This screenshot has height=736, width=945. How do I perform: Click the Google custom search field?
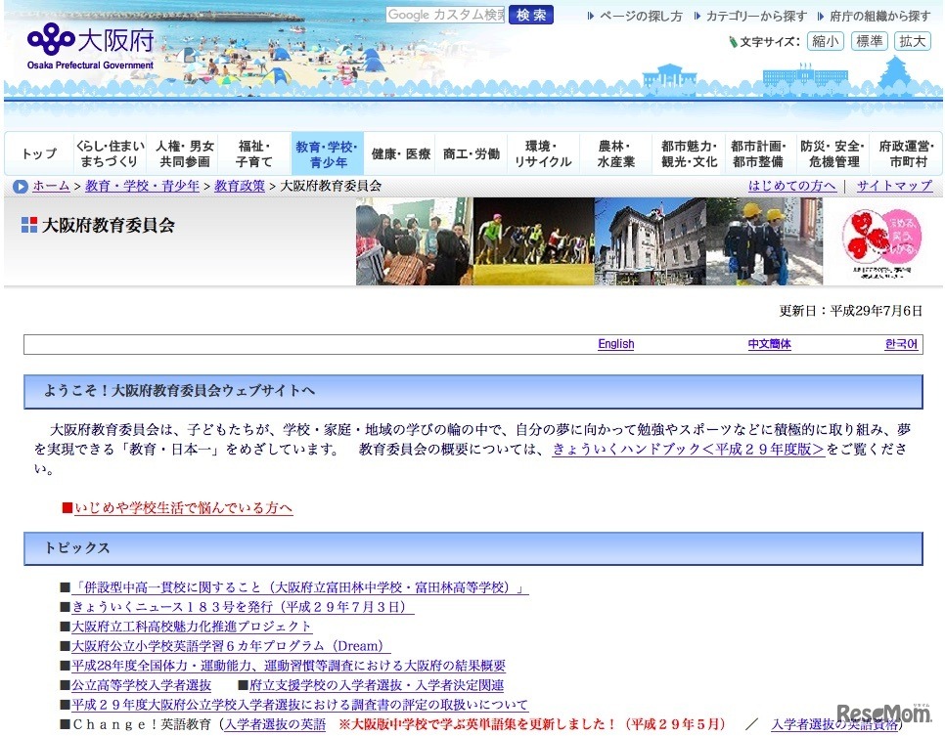(445, 15)
